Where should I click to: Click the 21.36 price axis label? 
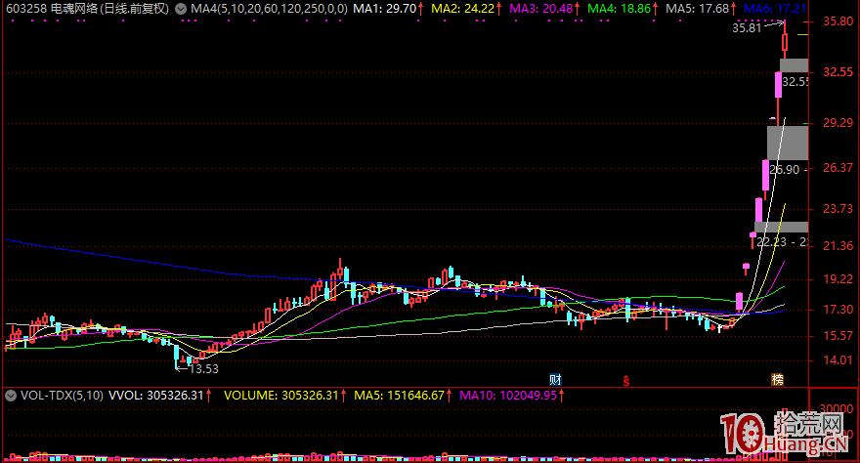[838, 246]
